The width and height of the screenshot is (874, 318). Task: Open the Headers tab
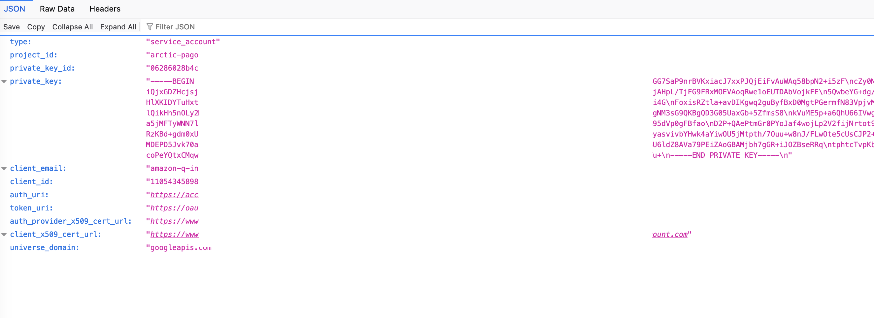(105, 9)
